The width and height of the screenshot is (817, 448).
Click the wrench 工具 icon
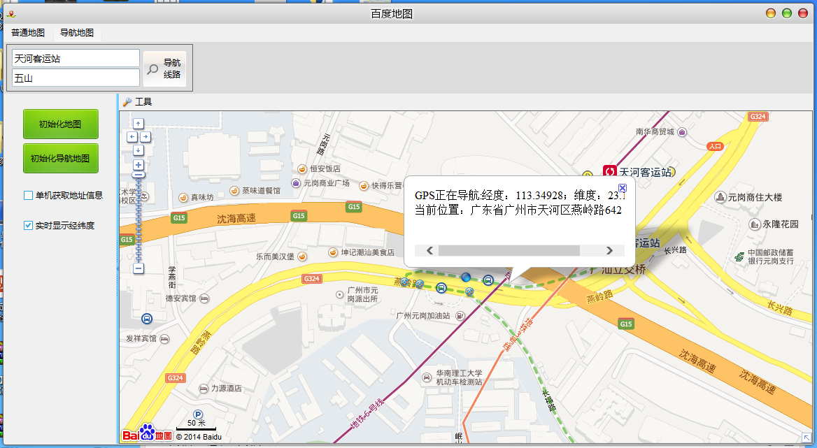pos(127,102)
